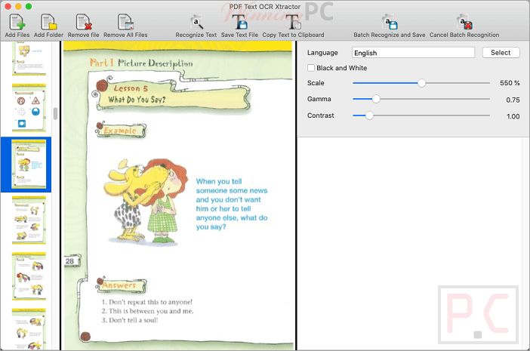This screenshot has height=351, width=530.
Task: Click the Add Folder toolbar icon
Action: click(48, 23)
